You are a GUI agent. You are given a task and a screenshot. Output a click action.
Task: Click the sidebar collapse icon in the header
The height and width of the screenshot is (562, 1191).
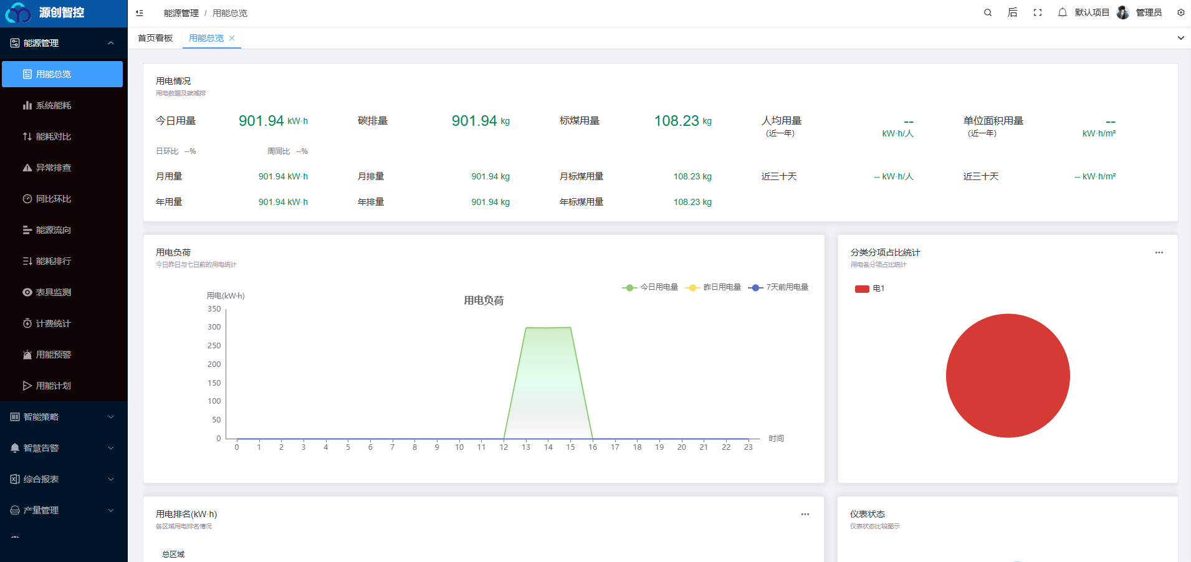click(x=140, y=12)
